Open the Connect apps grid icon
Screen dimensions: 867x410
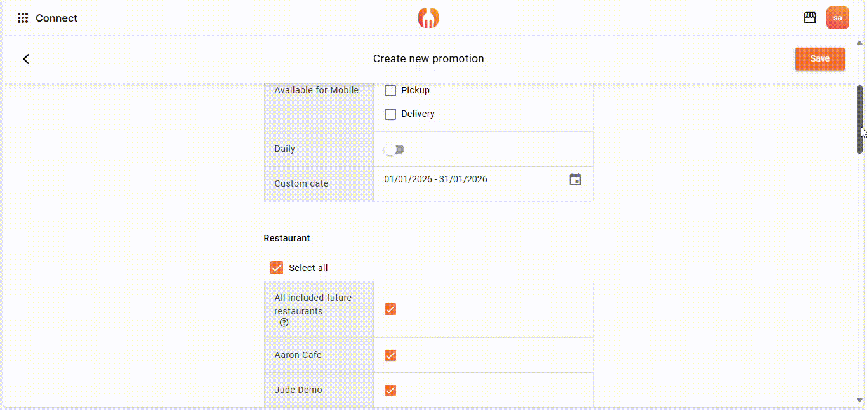pyautogui.click(x=23, y=18)
